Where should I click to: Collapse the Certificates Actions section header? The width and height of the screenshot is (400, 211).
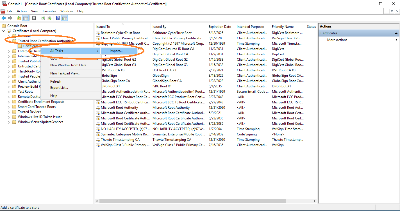[x=396, y=33]
